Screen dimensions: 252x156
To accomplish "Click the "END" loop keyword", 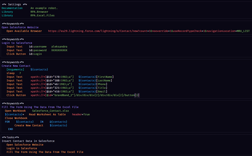I will [11, 129].
